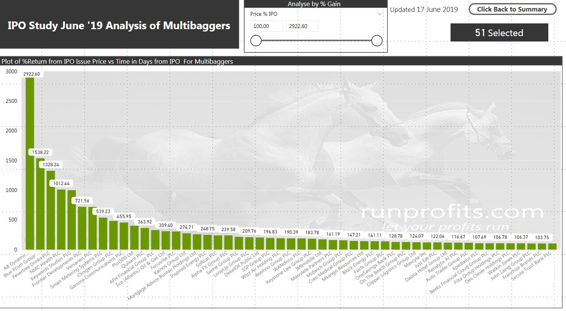The width and height of the screenshot is (566, 311).
Task: Click the 2922.60 data label
Action: (34, 74)
